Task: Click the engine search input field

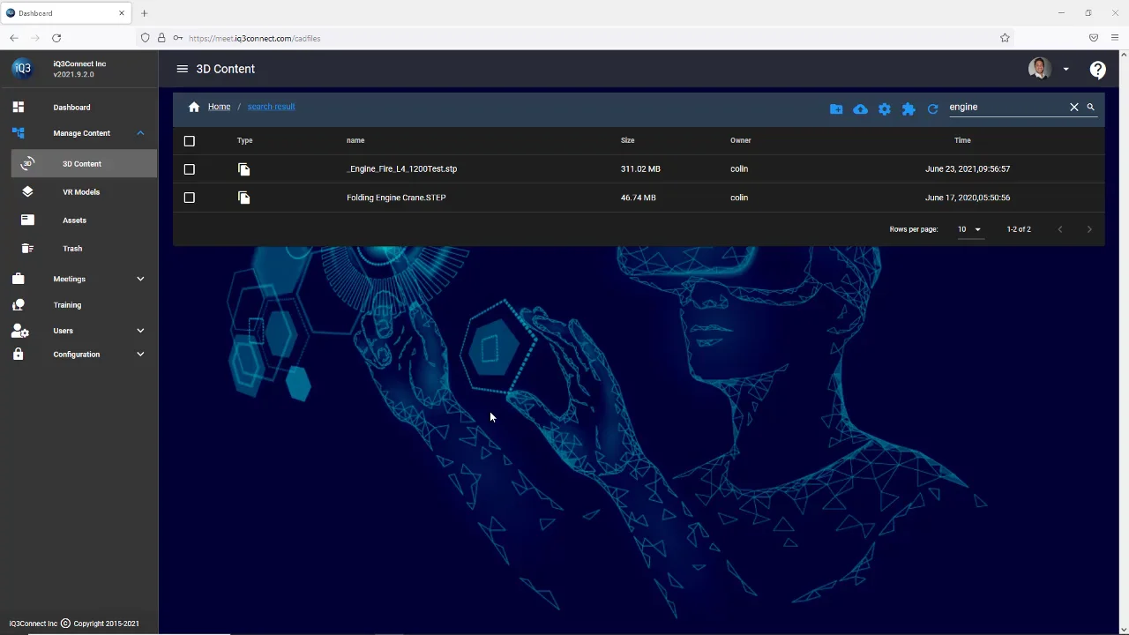Action: point(1006,107)
